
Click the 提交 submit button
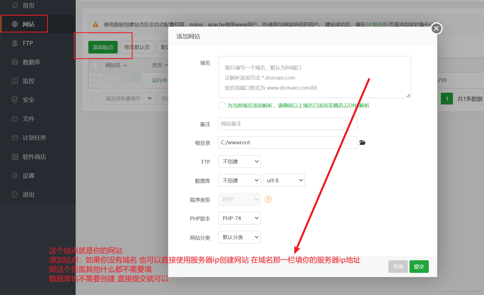[x=419, y=266]
